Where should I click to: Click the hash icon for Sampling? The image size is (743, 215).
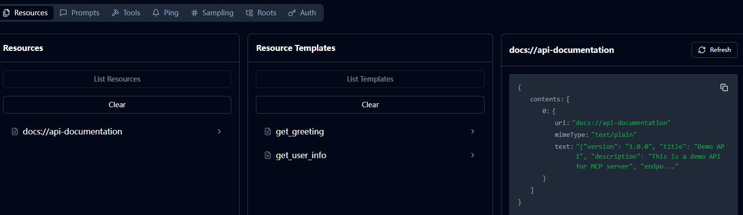(x=195, y=13)
